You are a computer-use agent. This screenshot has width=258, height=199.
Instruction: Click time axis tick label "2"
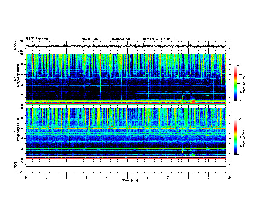66,178
